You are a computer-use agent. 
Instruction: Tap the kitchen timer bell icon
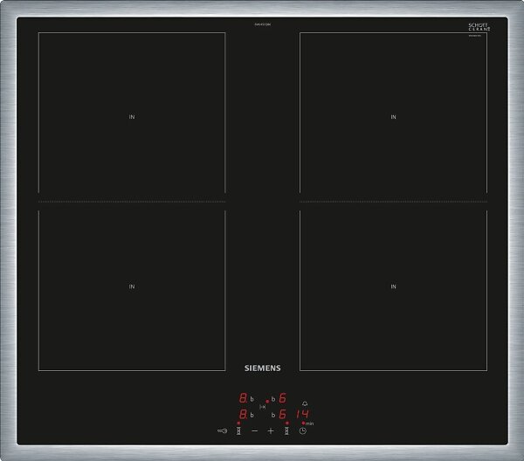(304, 403)
